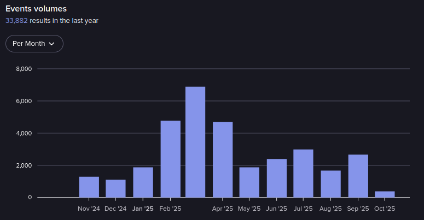Select the Nov '24 bar in the chart
Image resolution: width=424 pixels, height=220 pixels.
point(89,187)
